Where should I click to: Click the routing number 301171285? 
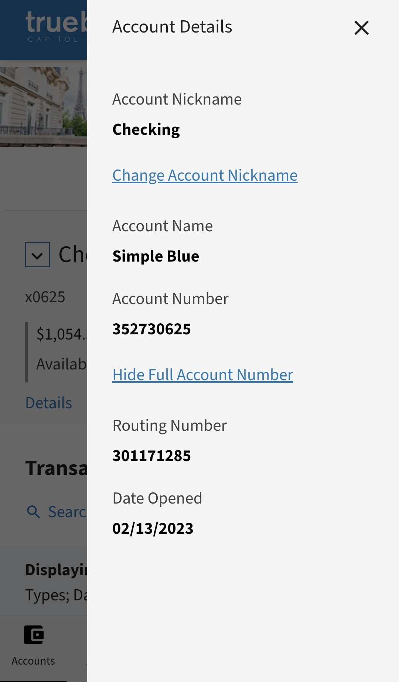(x=151, y=456)
